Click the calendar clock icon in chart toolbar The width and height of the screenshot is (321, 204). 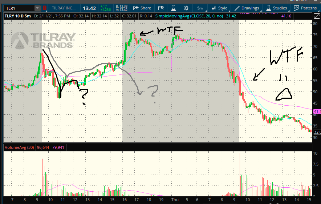tap(161, 8)
